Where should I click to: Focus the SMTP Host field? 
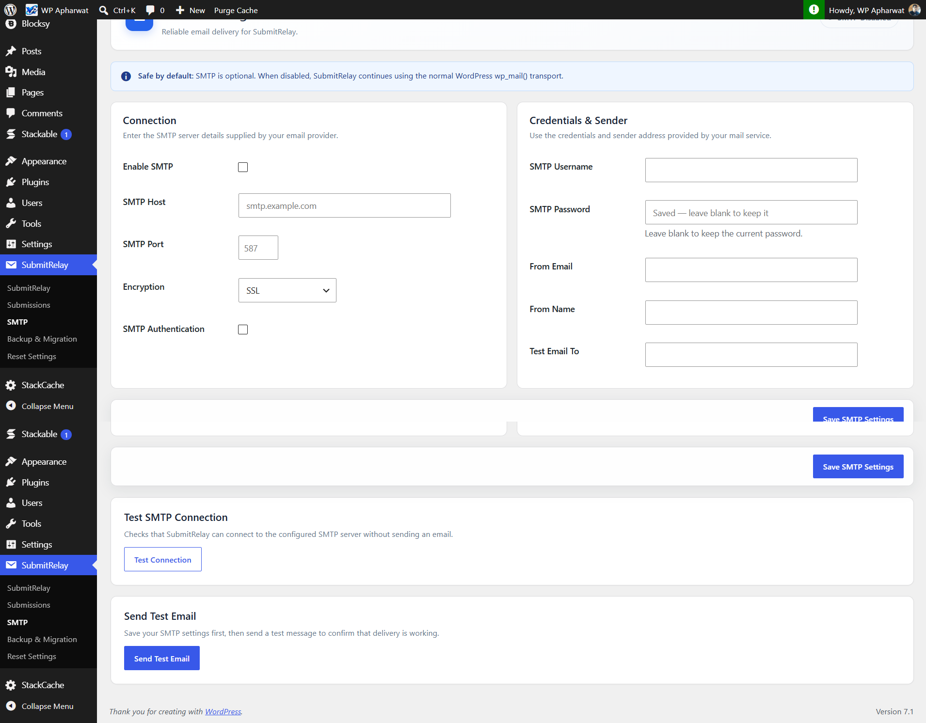point(345,205)
